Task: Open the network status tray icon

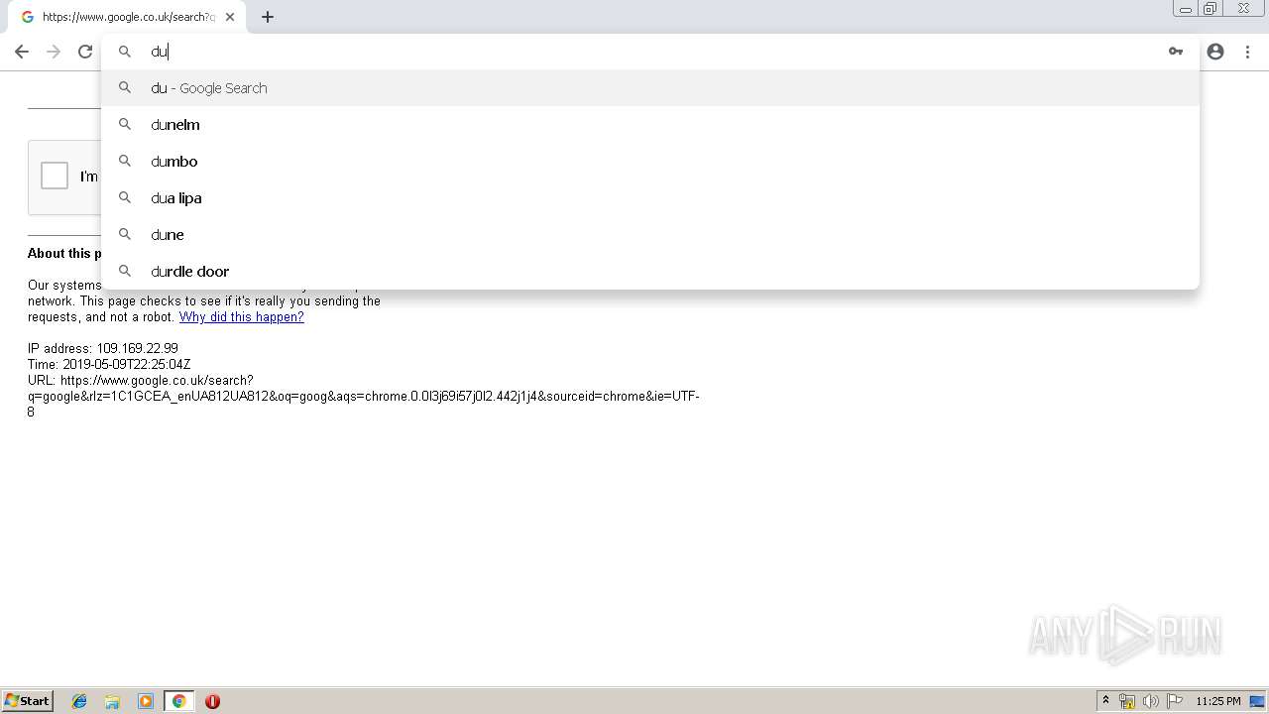Action: (x=1127, y=701)
